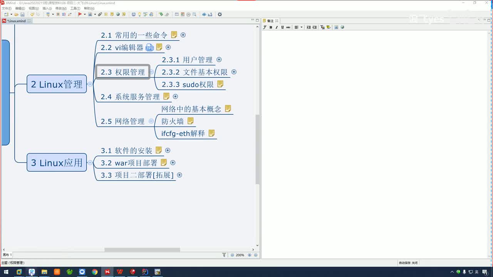Expand the 2.3.1 用户管理 subtopic
Image resolution: width=493 pixels, height=277 pixels.
219,59
